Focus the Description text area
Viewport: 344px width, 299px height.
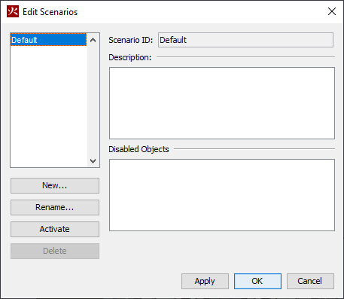(222, 103)
